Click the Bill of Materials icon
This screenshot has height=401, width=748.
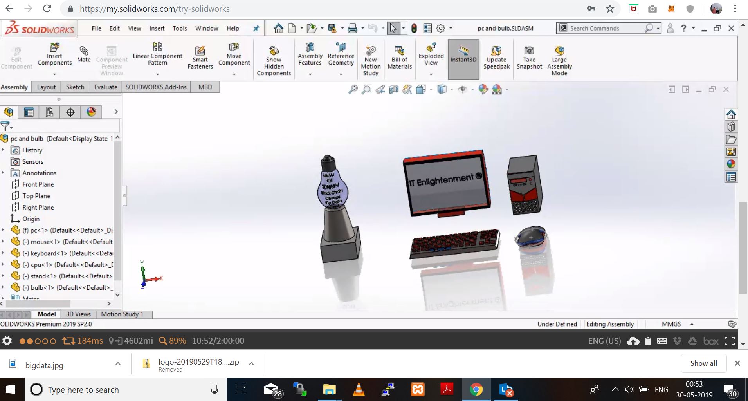pyautogui.click(x=399, y=57)
